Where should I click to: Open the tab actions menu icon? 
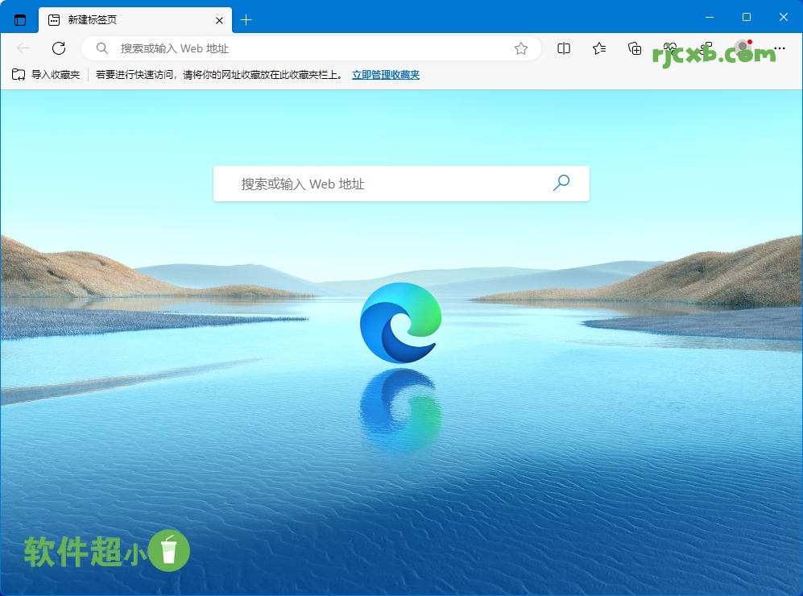(19, 19)
